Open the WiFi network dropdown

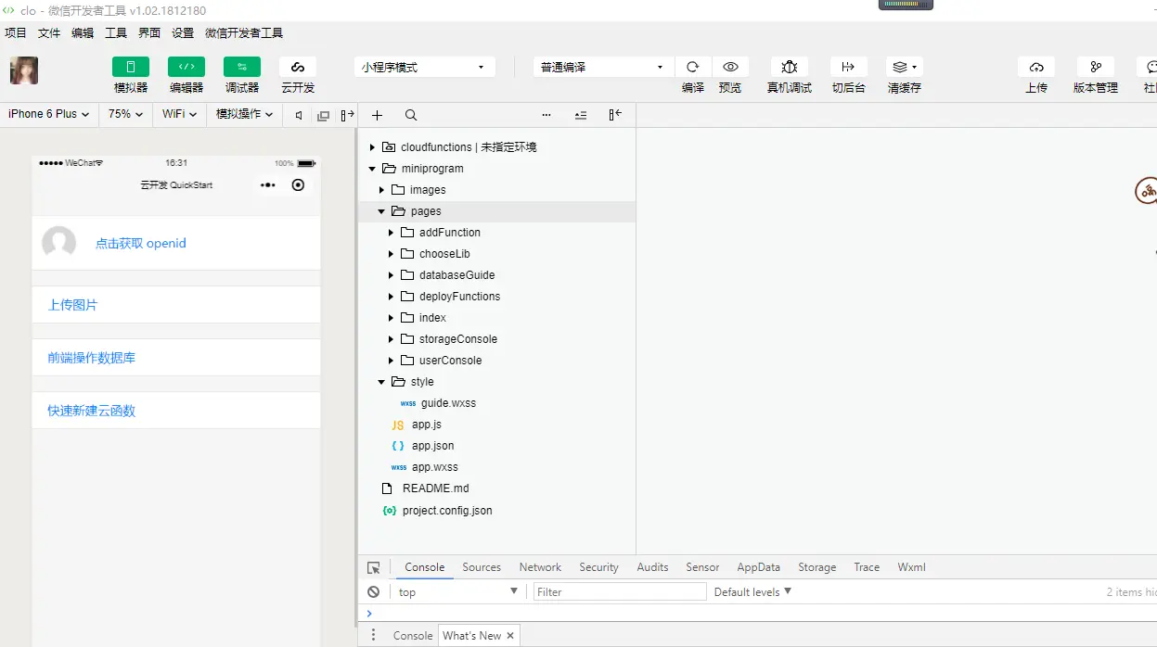(x=179, y=114)
